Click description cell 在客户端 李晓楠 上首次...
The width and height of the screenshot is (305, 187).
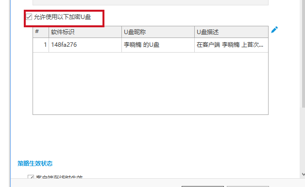pos(231,45)
